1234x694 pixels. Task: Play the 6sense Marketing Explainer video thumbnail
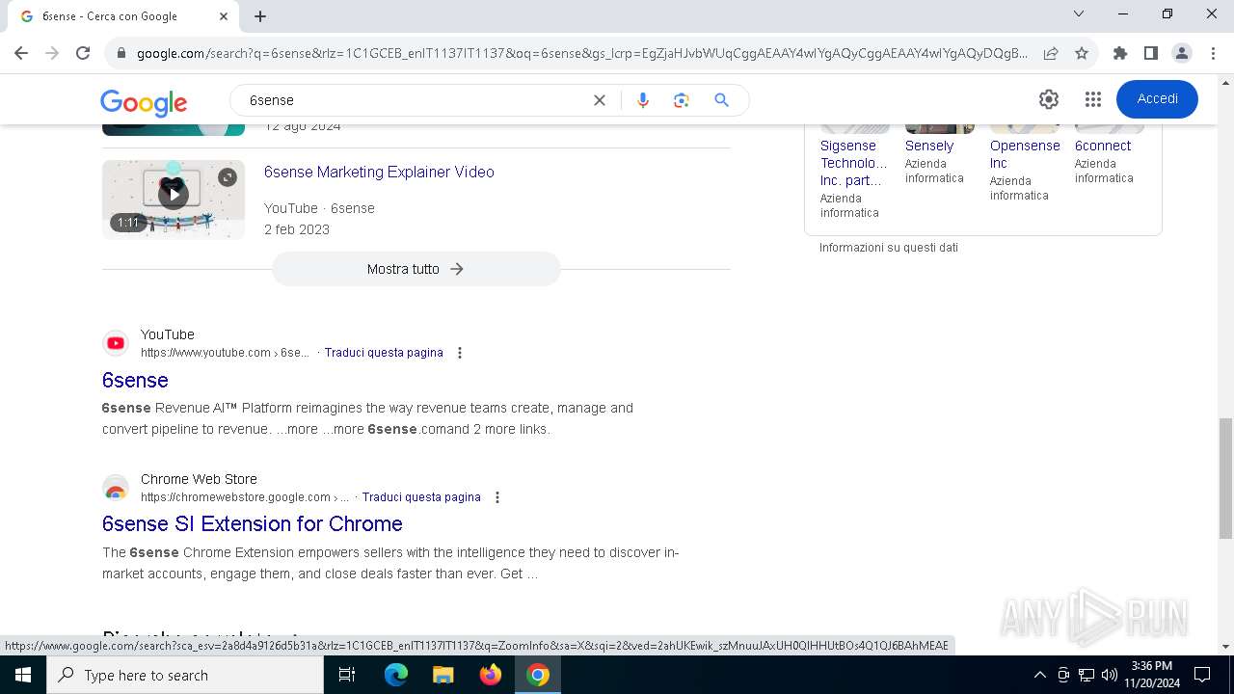(174, 200)
